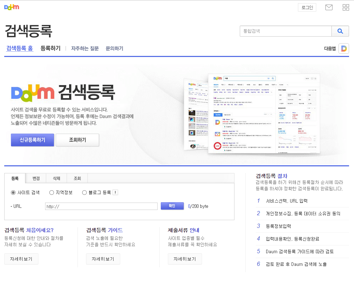Viewport: 354px width, 281px height.
Task: Click the 조회하기 button
Action: coord(77,140)
